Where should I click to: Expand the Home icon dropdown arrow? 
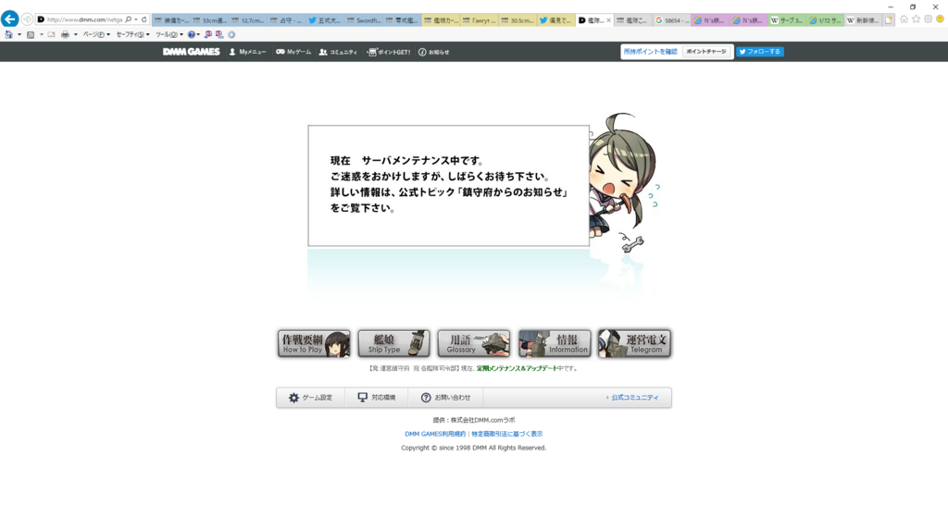coord(19,34)
